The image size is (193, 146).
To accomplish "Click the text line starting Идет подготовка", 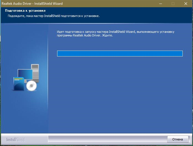I will point(115,32).
